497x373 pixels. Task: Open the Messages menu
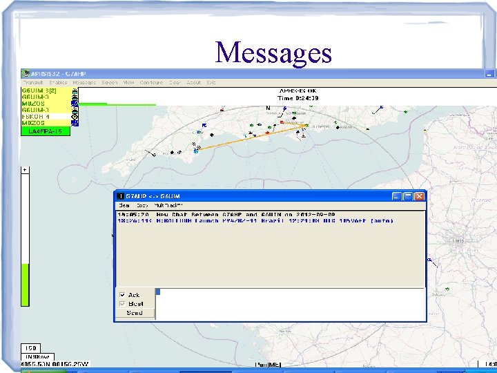(84, 82)
